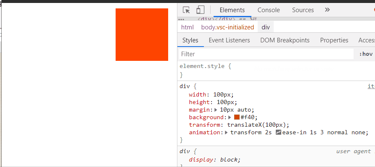The height and width of the screenshot is (167, 375).
Task: Open the #f40 color swatch picker
Action: (x=237, y=117)
